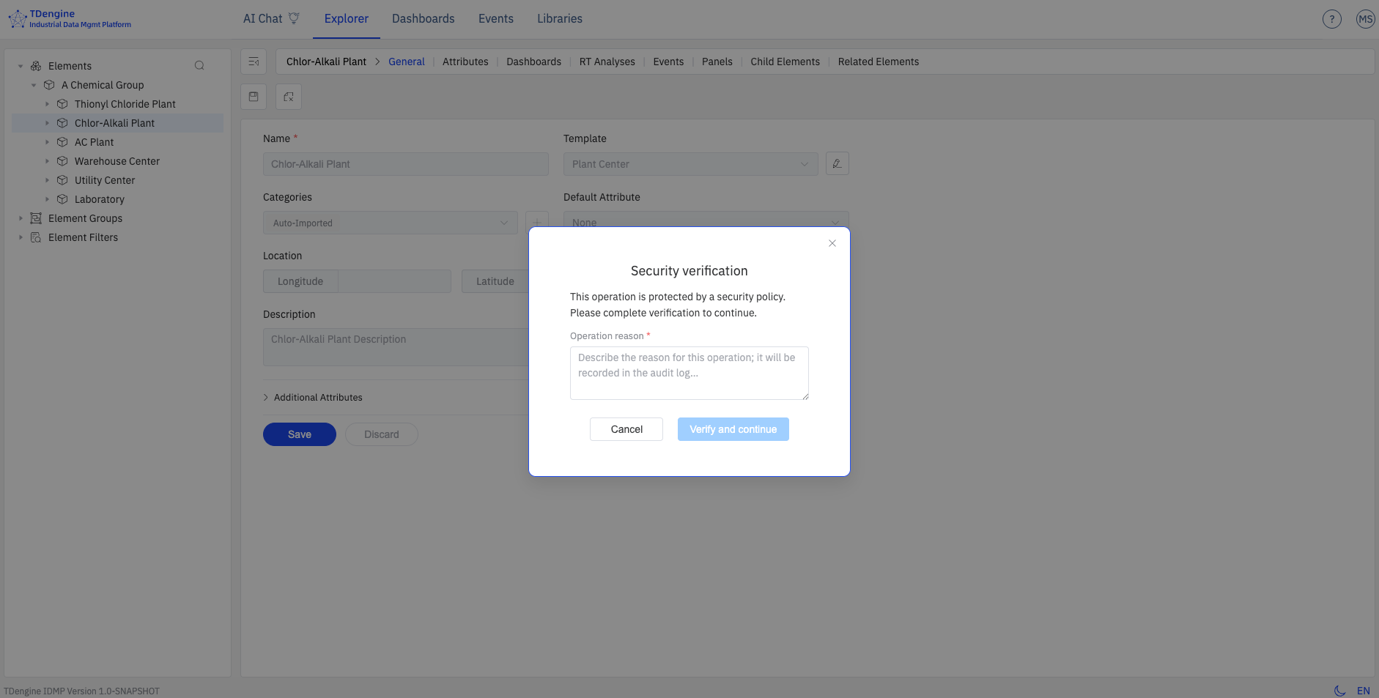Click the Cancel button in dialog

click(626, 429)
